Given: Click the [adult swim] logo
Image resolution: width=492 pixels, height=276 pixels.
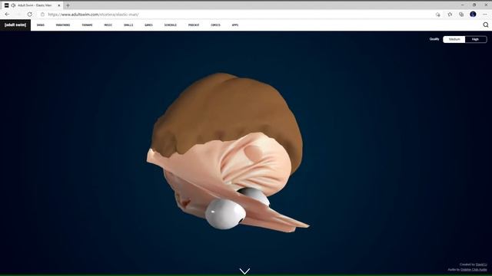Looking at the screenshot, I should [x=15, y=25].
